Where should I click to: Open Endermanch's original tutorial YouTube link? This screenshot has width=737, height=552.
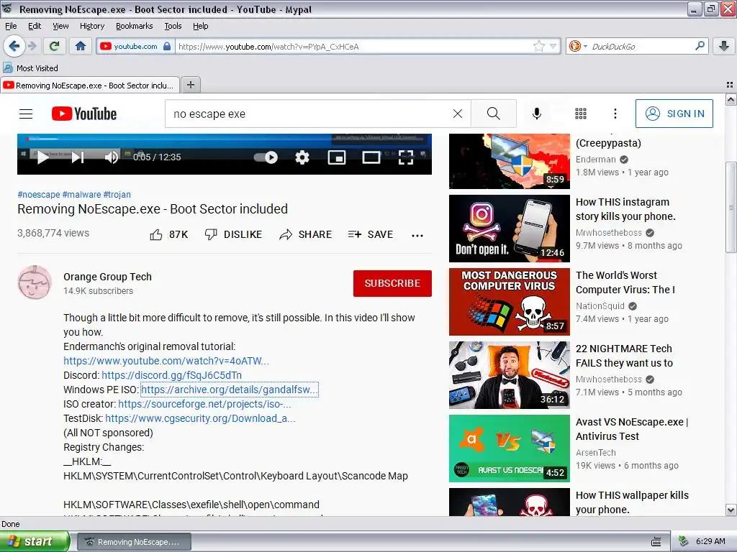(166, 361)
